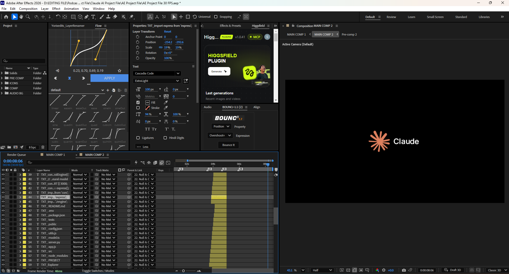
Task: Select the Rectangle shape tool
Action: coord(73,17)
